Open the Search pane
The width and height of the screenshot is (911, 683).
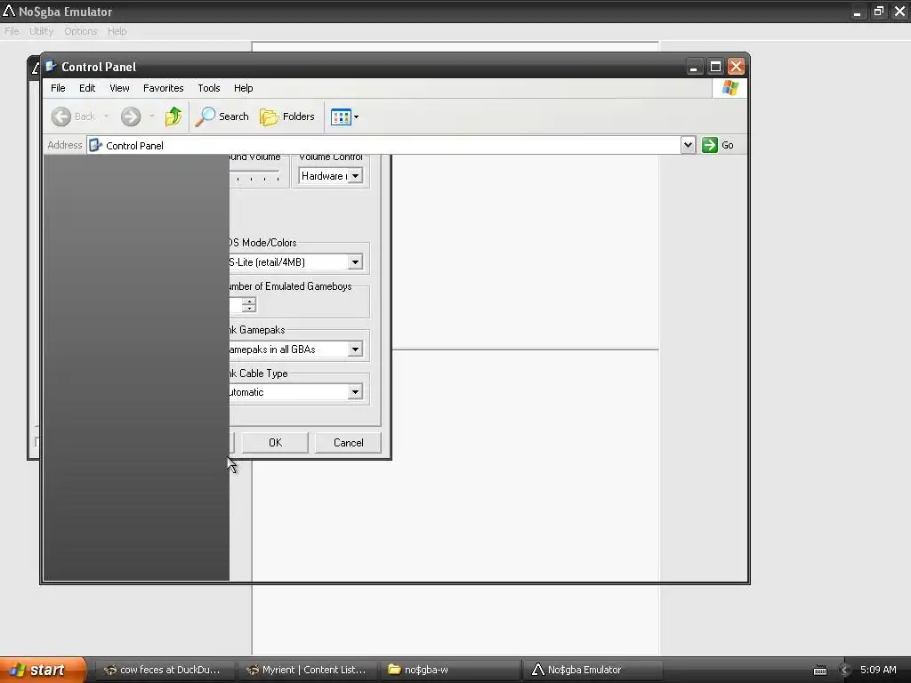(x=222, y=117)
